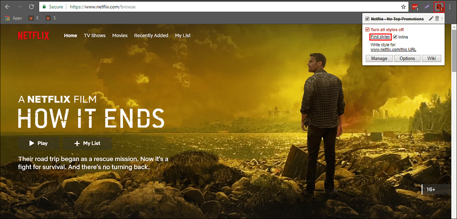Screen dimensions: 457x219
Task: View the Secure padlock site info
Action: (x=53, y=6)
